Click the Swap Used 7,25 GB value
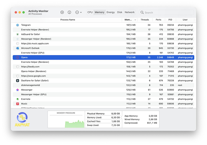 click(x=115, y=125)
